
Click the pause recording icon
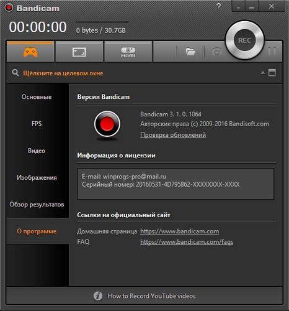coord(272,51)
